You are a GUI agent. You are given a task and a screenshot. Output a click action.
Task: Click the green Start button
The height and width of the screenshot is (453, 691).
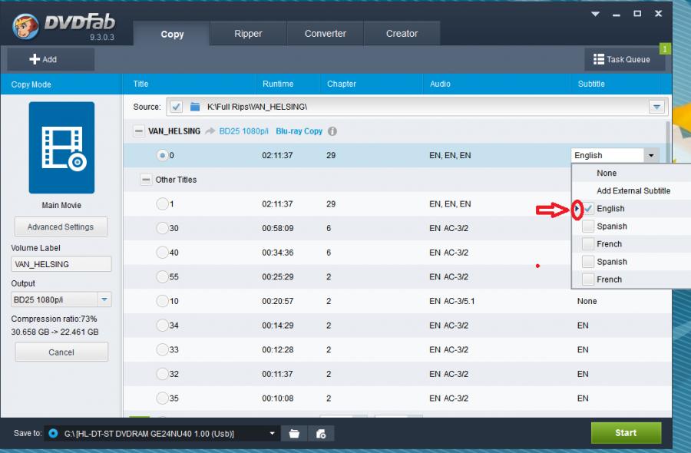626,433
